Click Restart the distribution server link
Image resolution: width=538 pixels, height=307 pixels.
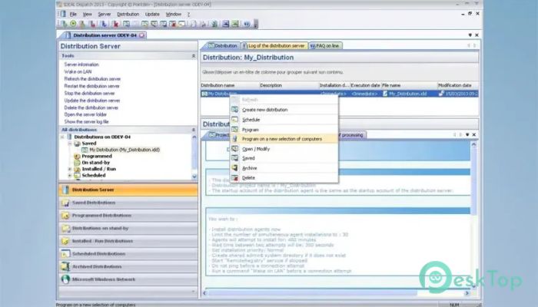pos(92,86)
